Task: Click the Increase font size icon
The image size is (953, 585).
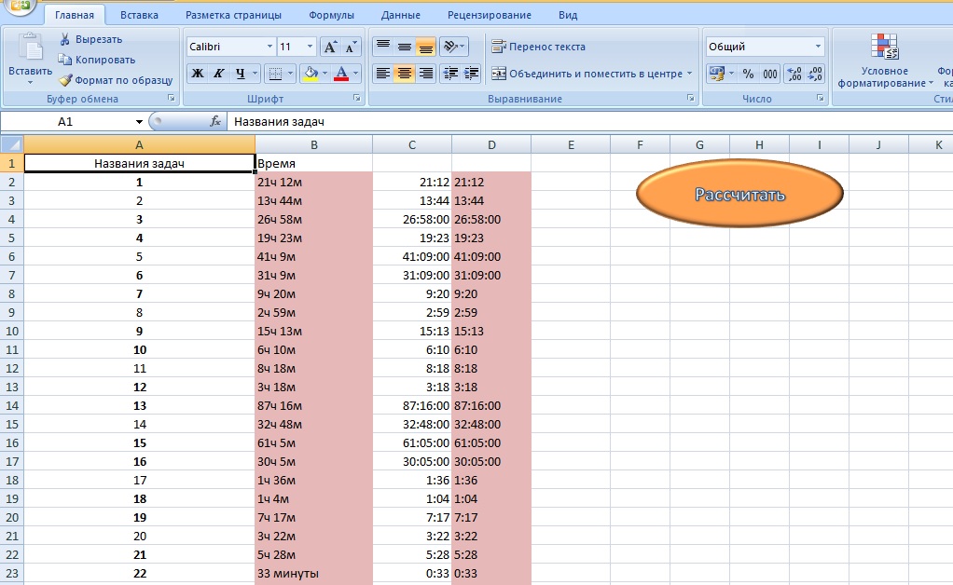Action: pos(330,47)
